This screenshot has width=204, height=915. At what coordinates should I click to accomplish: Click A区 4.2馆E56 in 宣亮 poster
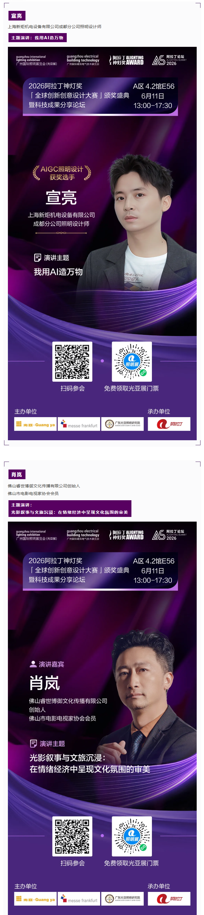pyautogui.click(x=154, y=86)
